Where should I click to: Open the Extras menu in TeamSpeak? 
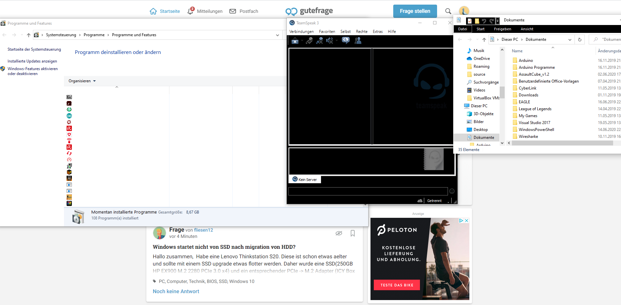click(x=378, y=32)
